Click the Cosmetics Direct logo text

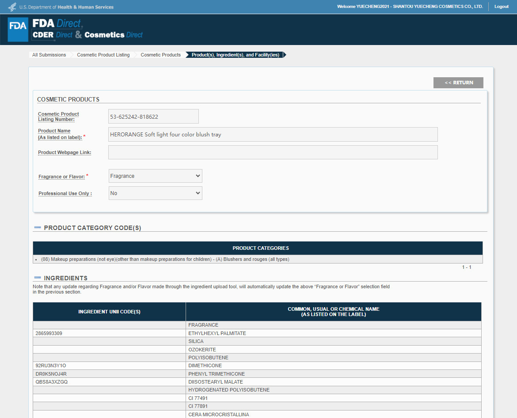[114, 34]
